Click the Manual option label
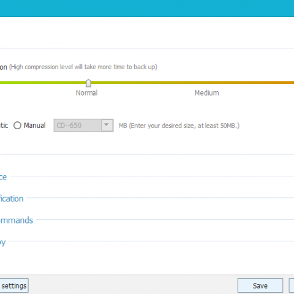 (x=34, y=126)
